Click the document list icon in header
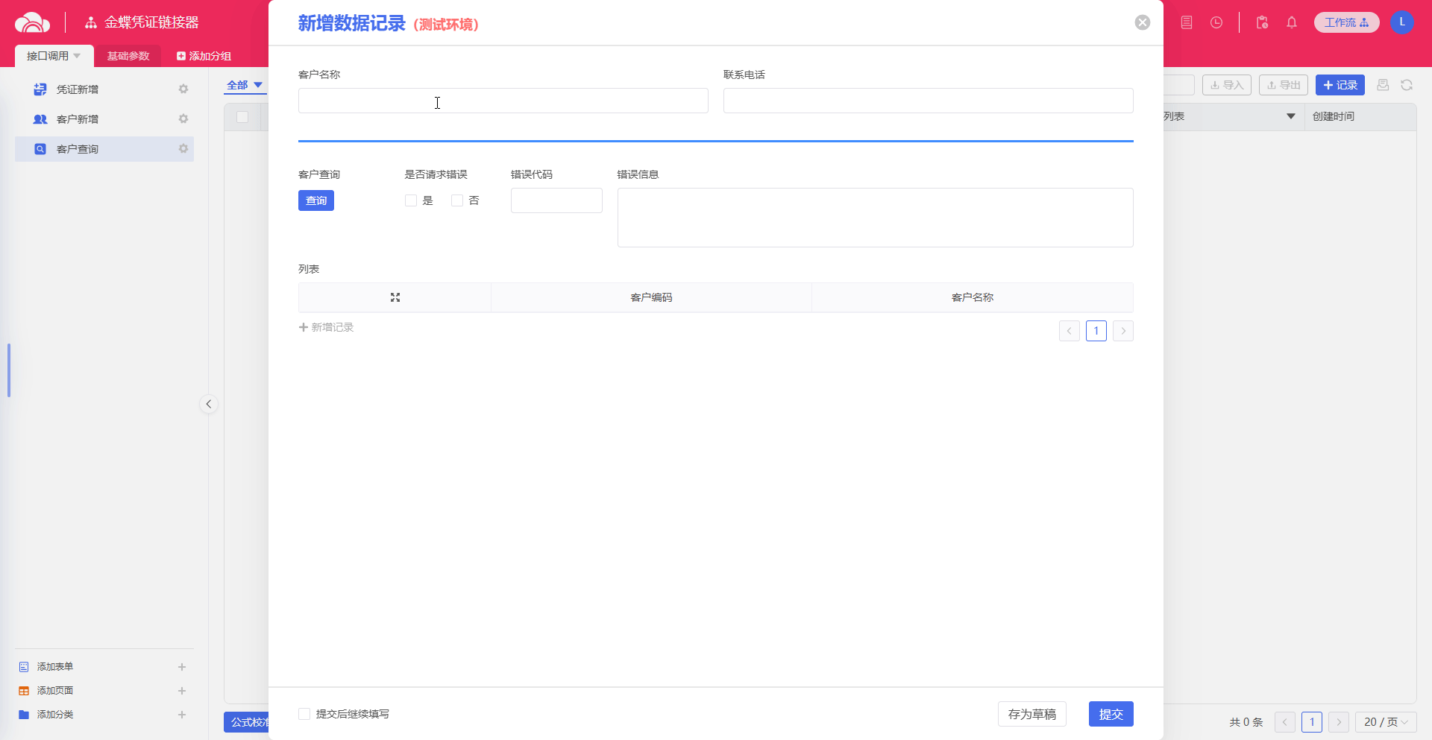The width and height of the screenshot is (1432, 740). pyautogui.click(x=1187, y=22)
